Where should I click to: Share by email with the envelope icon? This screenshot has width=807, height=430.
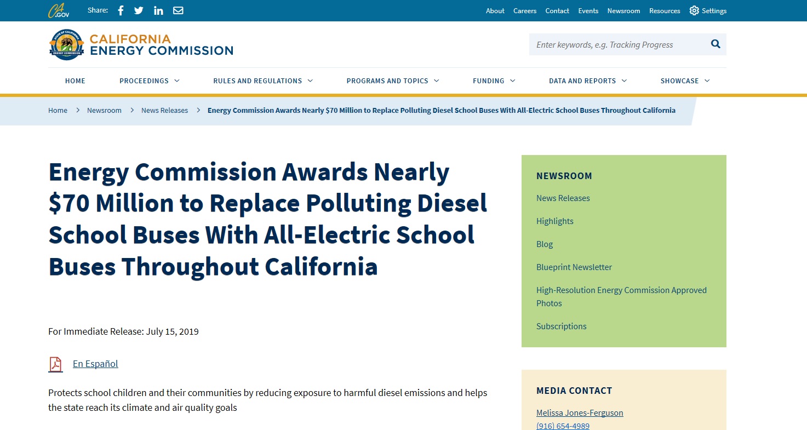(x=178, y=10)
